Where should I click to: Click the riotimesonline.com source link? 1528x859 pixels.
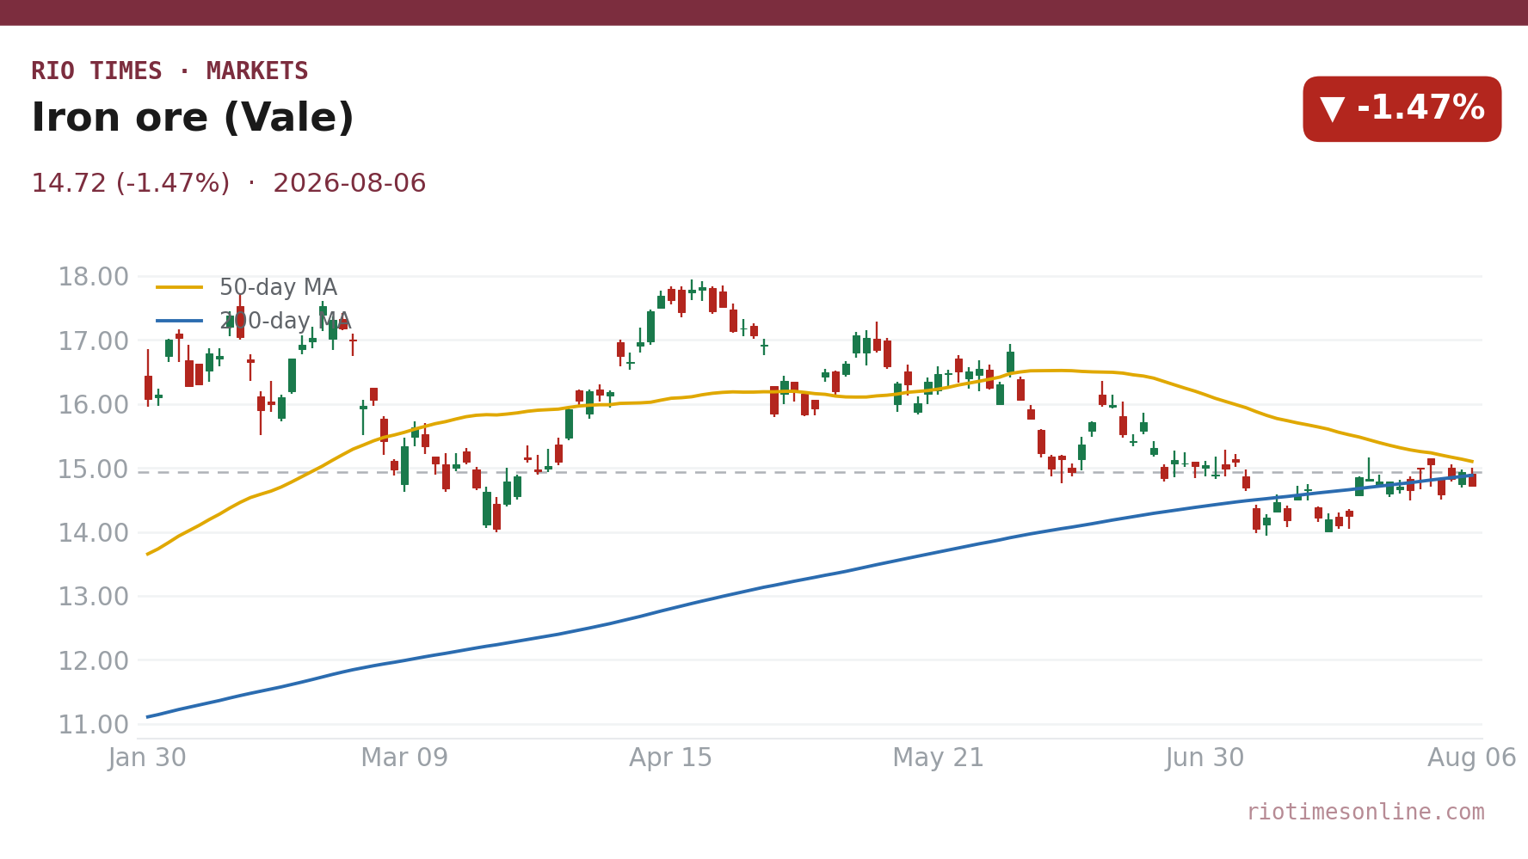coord(1365,813)
